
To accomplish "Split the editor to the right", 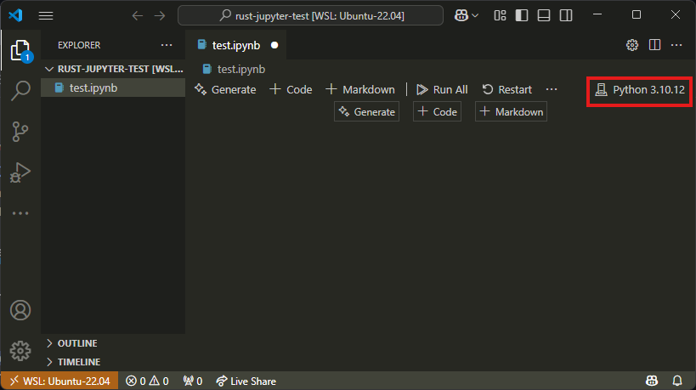I will 654,45.
